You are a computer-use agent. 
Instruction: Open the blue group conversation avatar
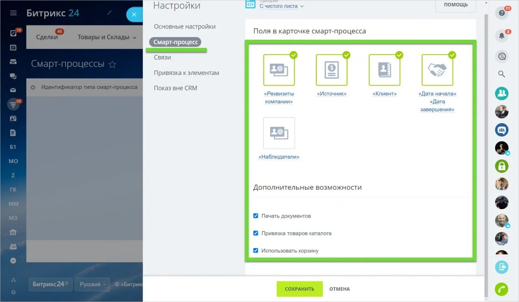(x=502, y=130)
